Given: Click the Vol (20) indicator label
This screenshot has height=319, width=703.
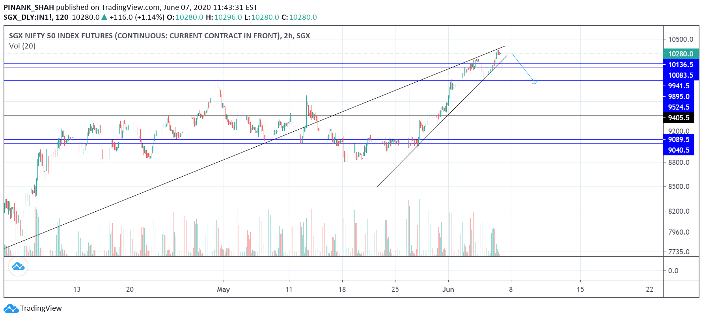Looking at the screenshot, I should (22, 46).
